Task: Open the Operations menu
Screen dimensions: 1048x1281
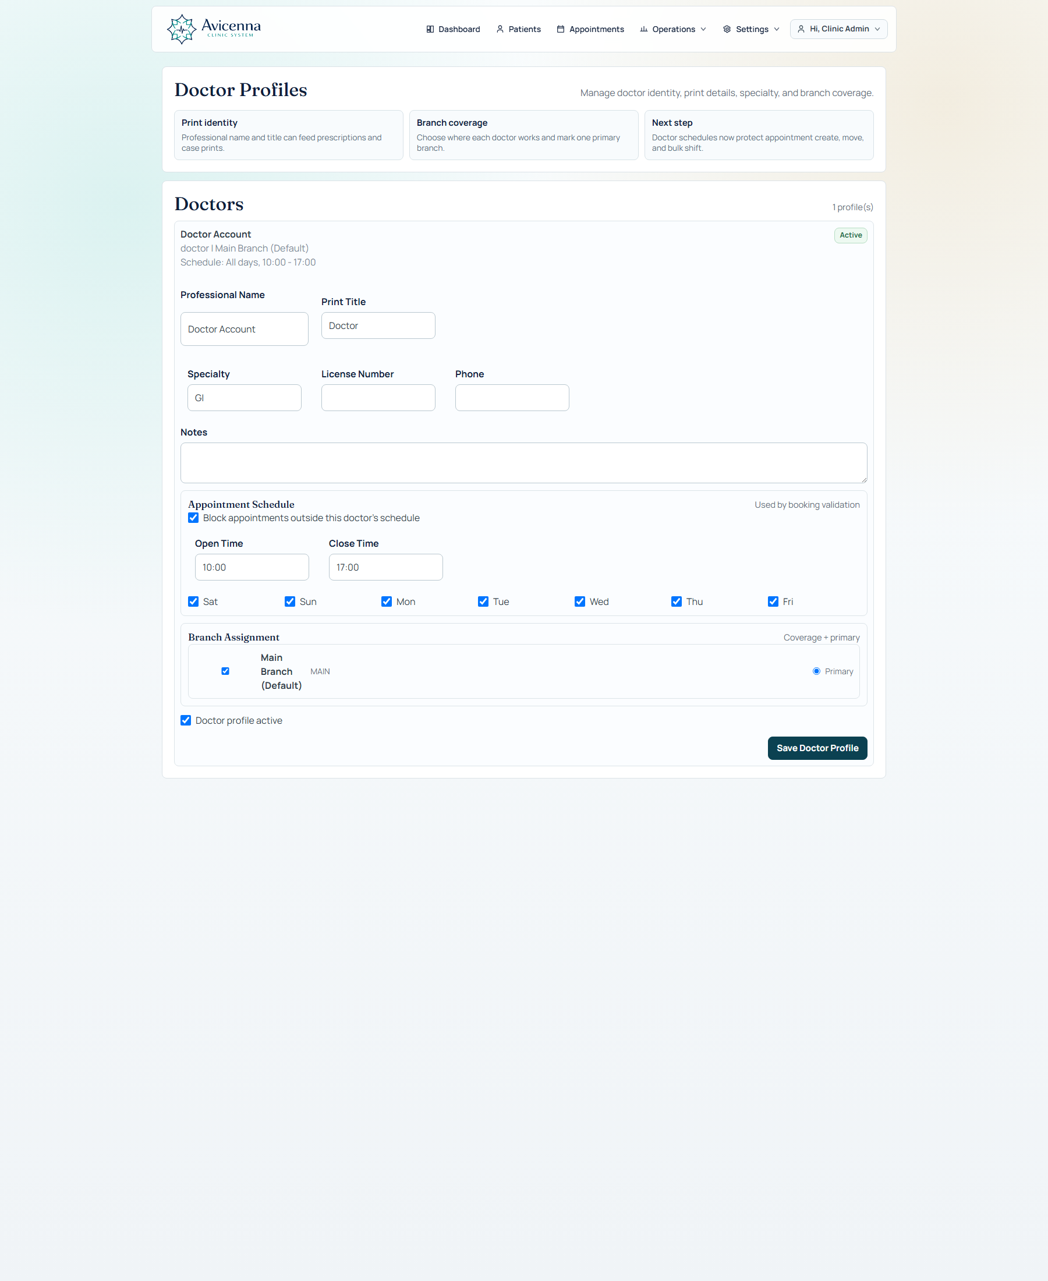Action: pos(673,29)
